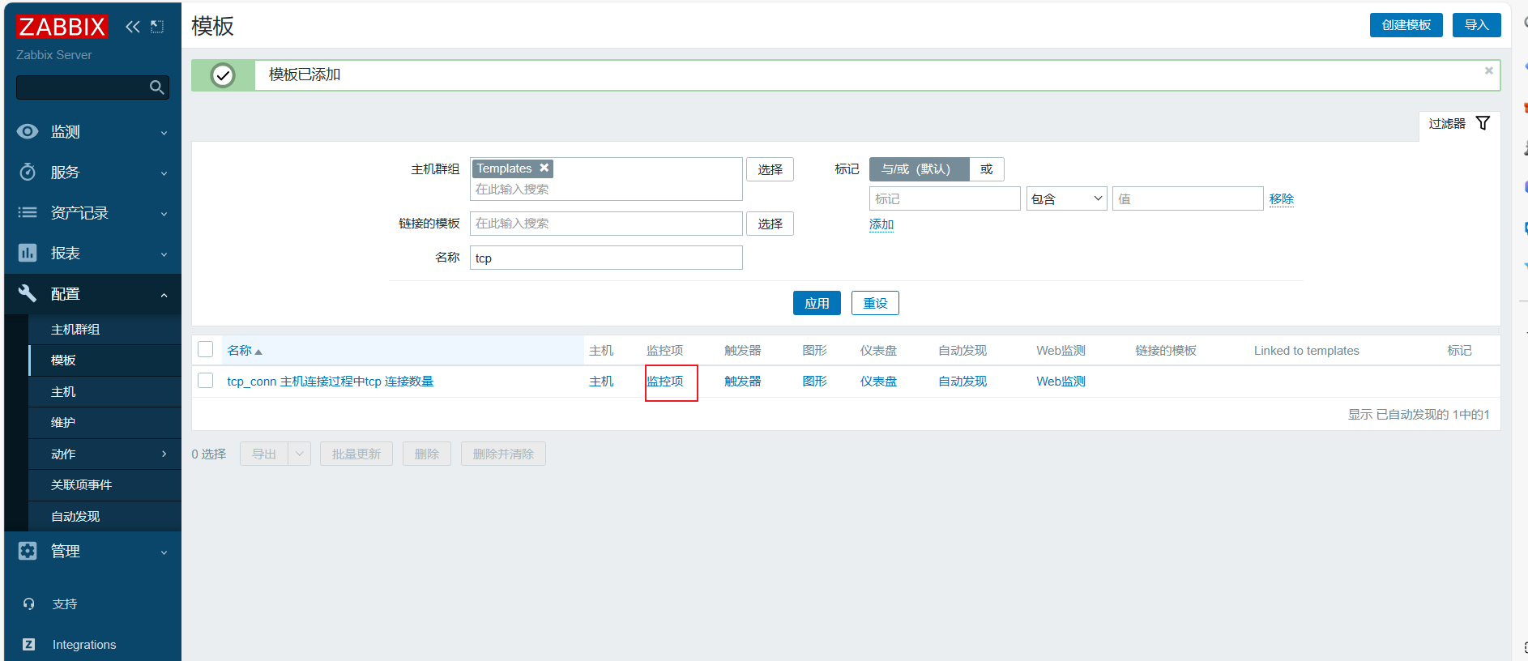Click 选择 button beside 主机群组

(x=770, y=169)
